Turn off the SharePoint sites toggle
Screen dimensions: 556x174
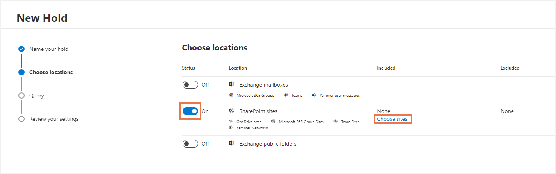point(190,111)
